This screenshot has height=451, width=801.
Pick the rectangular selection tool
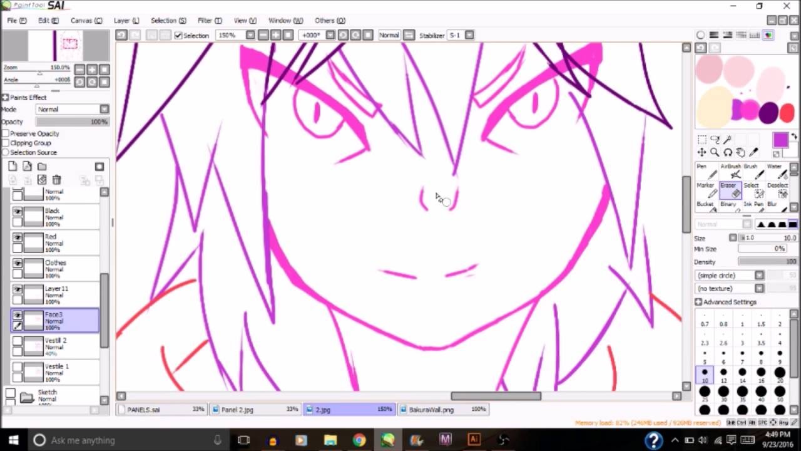pos(702,140)
